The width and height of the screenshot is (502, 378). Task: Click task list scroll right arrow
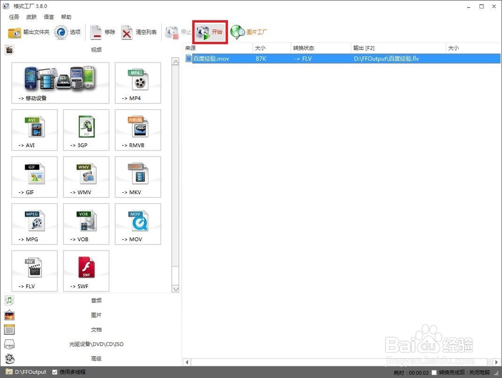tap(496, 362)
